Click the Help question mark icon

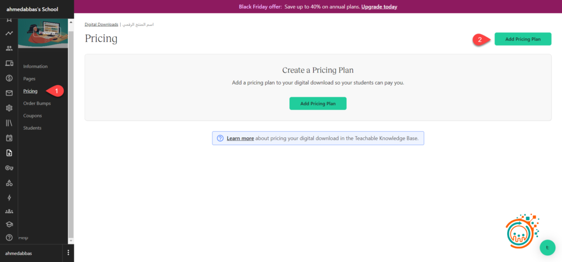point(9,238)
